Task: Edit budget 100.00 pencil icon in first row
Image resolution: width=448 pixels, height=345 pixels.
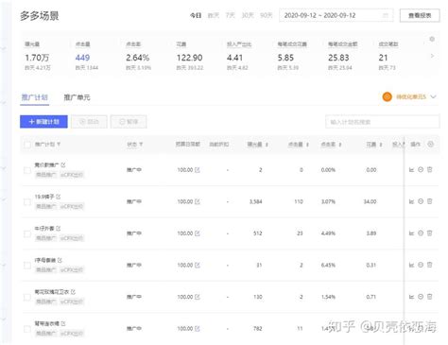Action: coord(198,170)
